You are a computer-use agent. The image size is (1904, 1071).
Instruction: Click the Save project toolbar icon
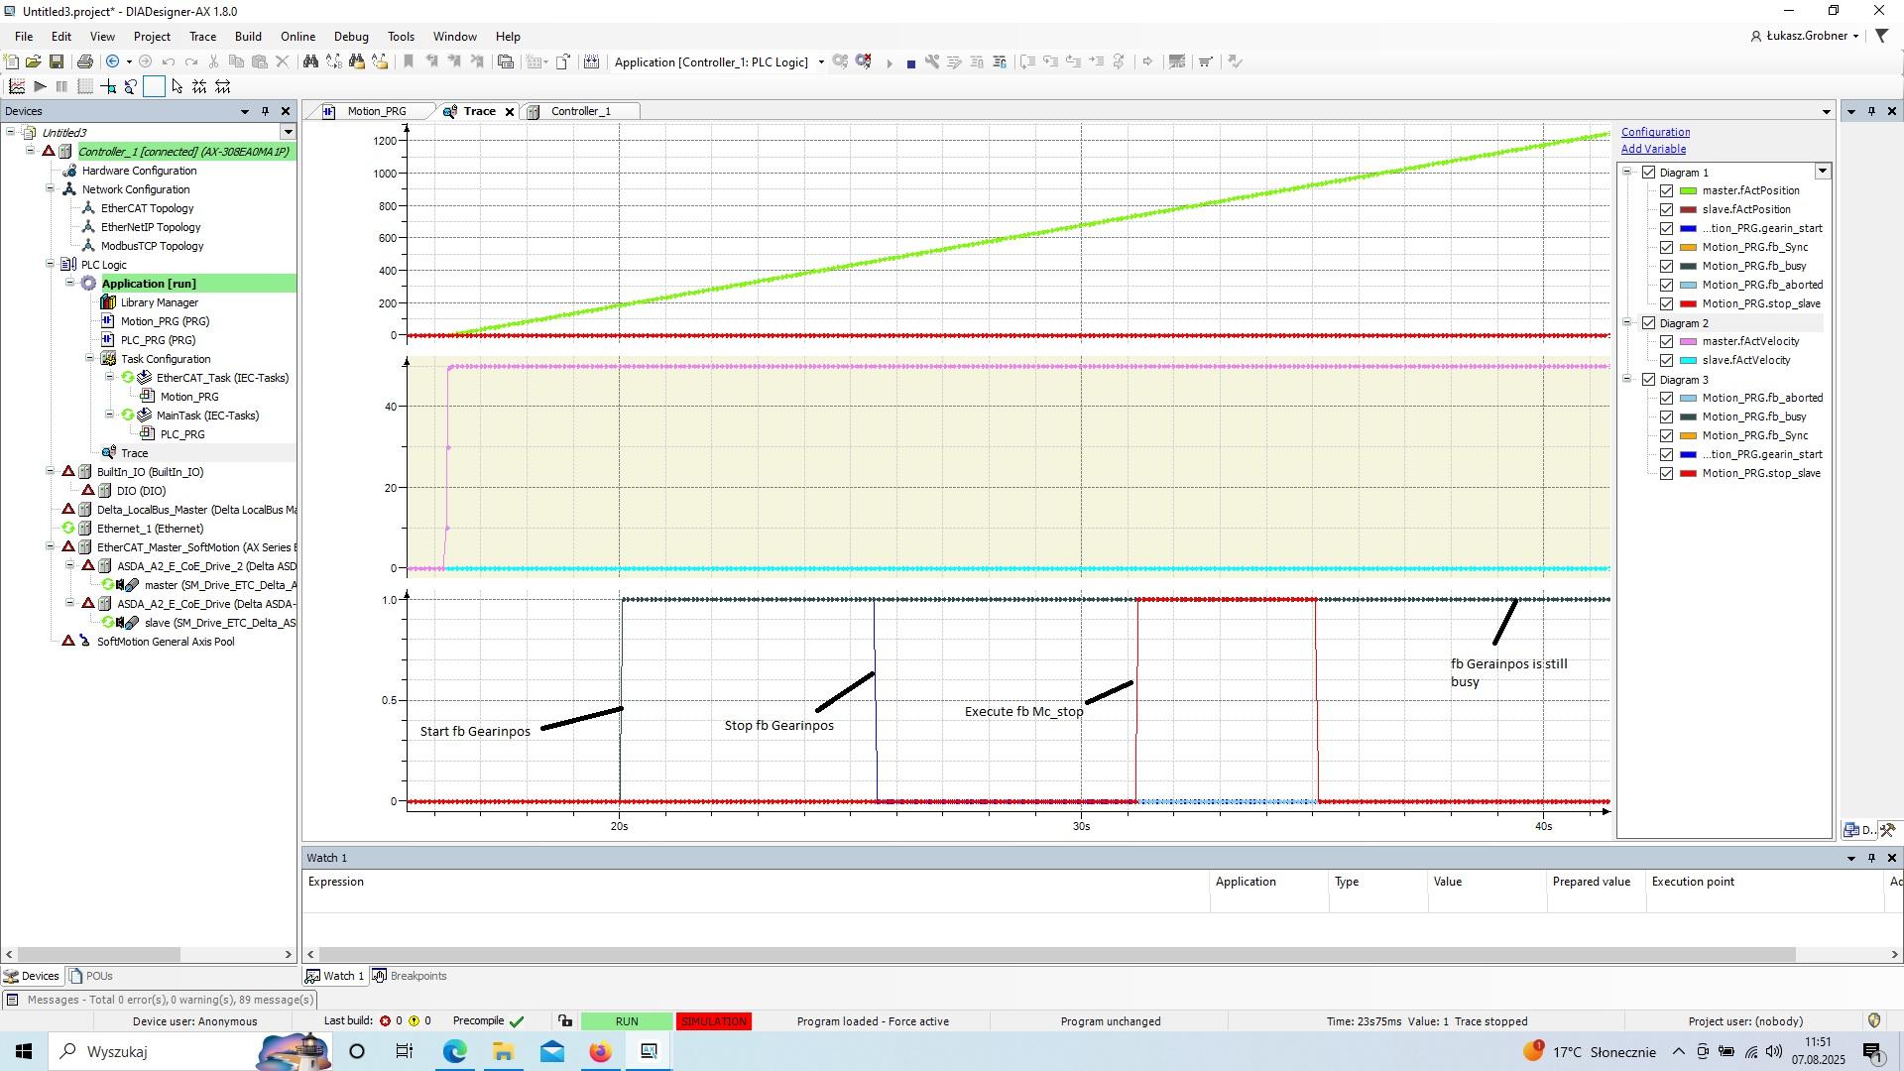(x=57, y=61)
